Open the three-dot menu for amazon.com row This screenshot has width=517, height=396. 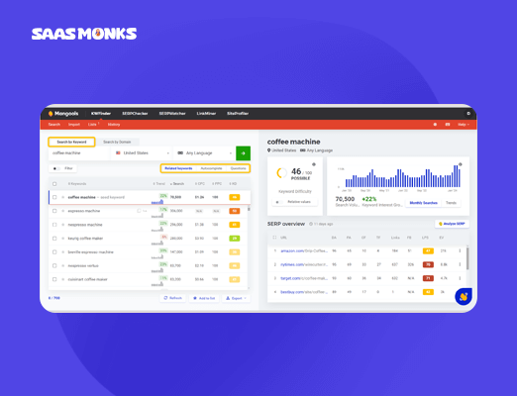(x=460, y=251)
